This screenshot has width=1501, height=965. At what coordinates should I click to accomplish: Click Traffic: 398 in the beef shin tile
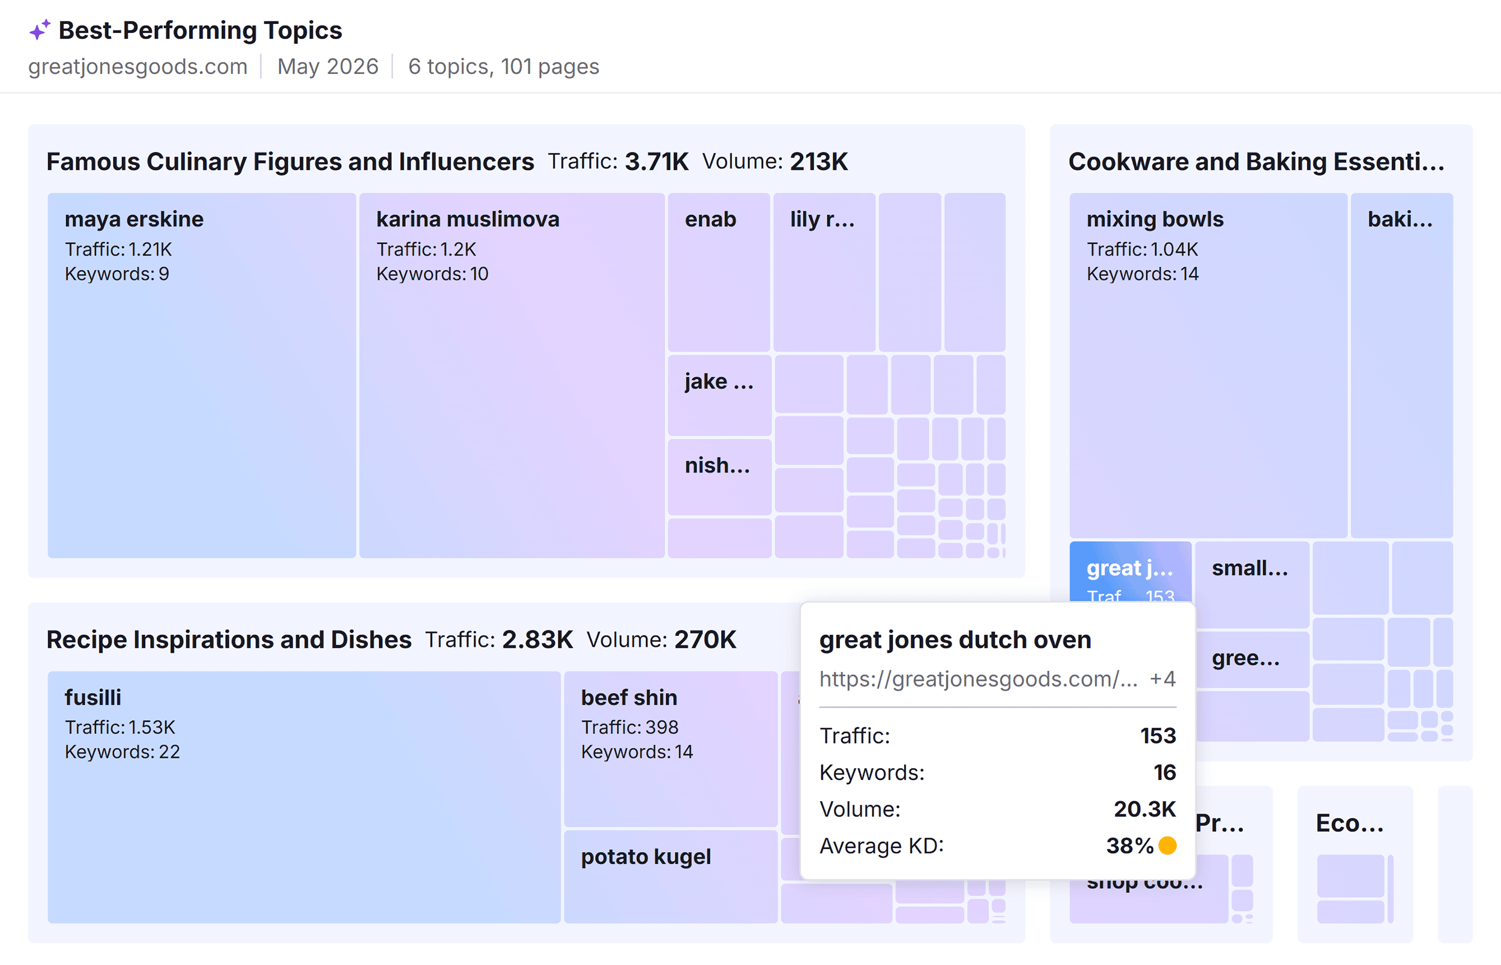[x=630, y=728]
